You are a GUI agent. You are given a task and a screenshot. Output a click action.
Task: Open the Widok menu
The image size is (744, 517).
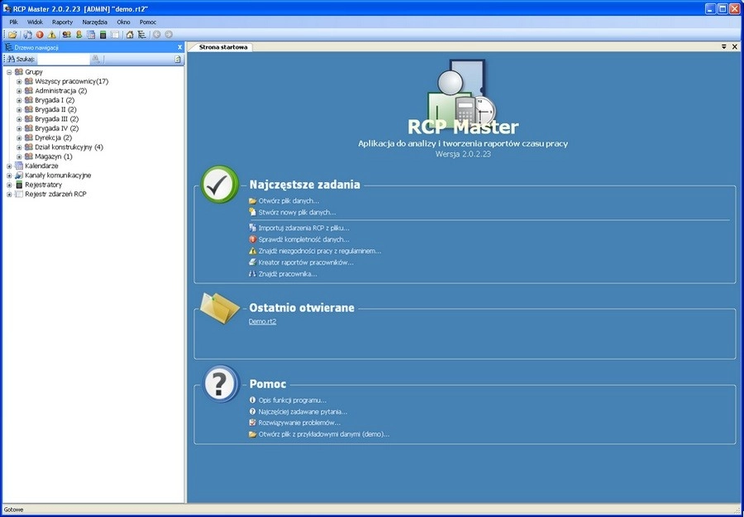(35, 22)
